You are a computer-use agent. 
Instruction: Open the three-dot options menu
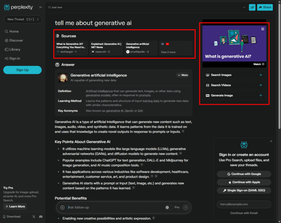(x=244, y=7)
